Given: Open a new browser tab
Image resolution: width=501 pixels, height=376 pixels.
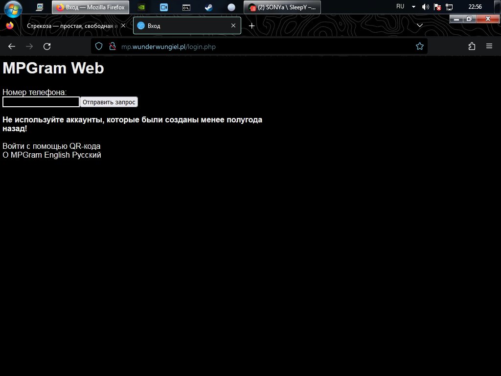Looking at the screenshot, I should (x=252, y=26).
